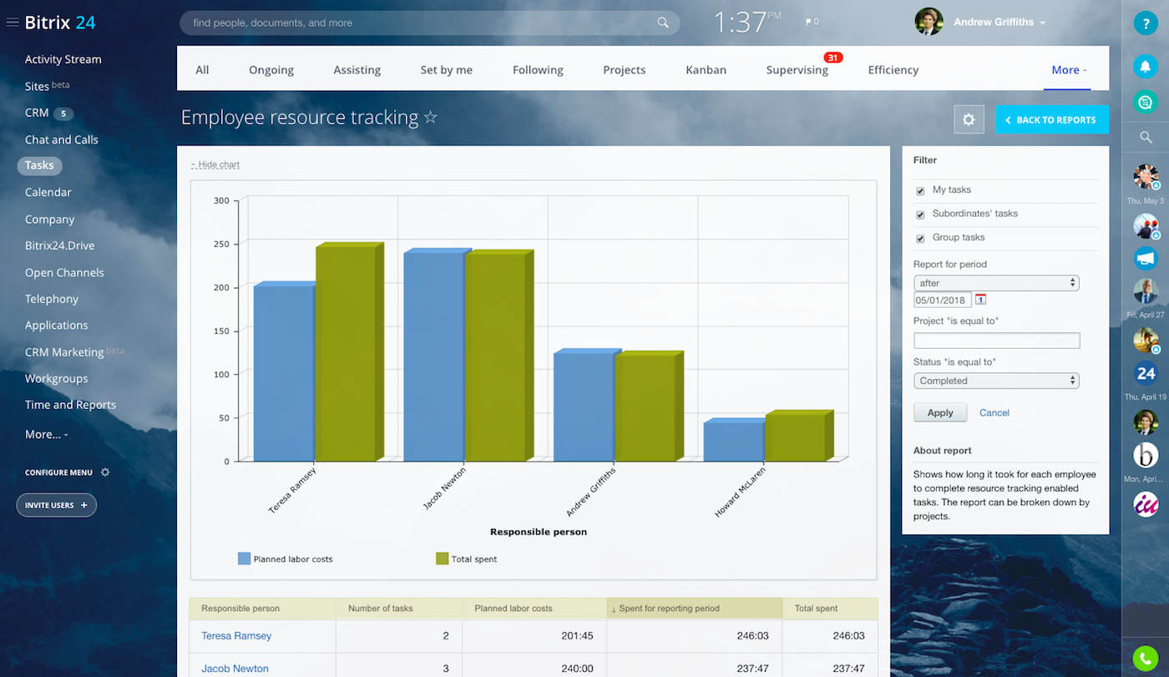The width and height of the screenshot is (1169, 677).
Task: Switch to the Kanban tab
Action: coord(706,70)
